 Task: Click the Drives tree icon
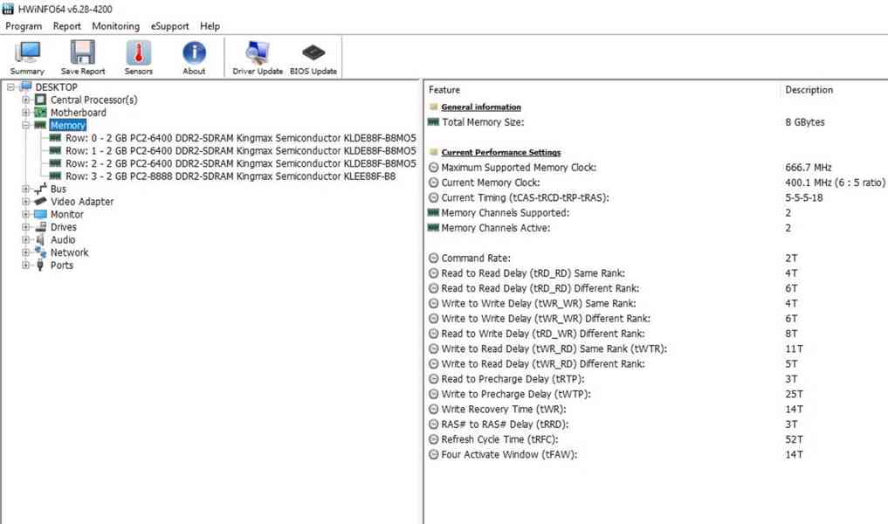point(40,226)
